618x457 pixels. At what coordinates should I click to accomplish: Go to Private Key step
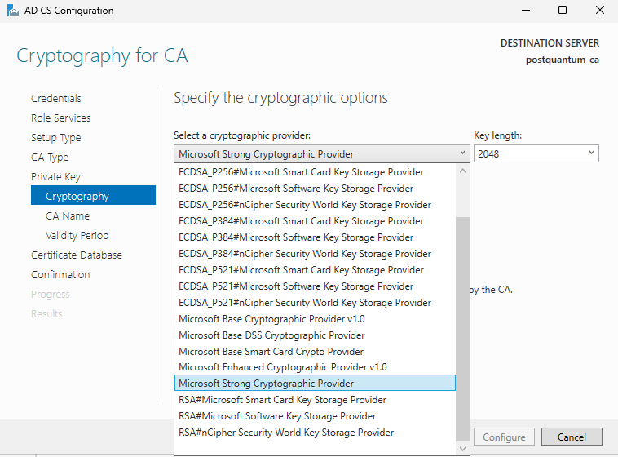coord(55,177)
